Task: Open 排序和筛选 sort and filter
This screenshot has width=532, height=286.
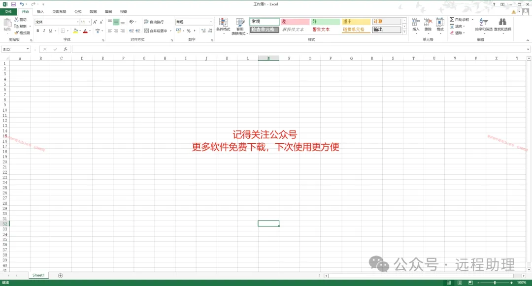Action: click(x=484, y=26)
